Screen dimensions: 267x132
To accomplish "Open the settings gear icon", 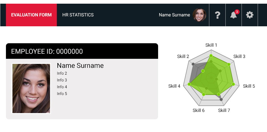I will [x=250, y=15].
